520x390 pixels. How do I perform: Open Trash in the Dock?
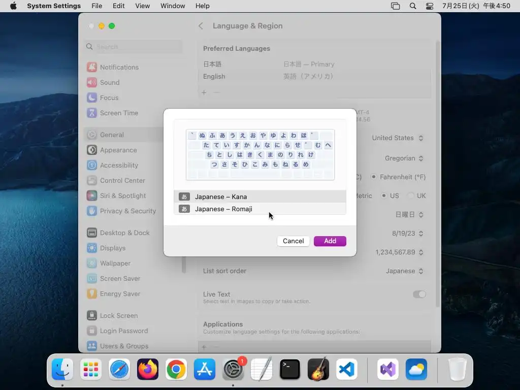pyautogui.click(x=458, y=369)
